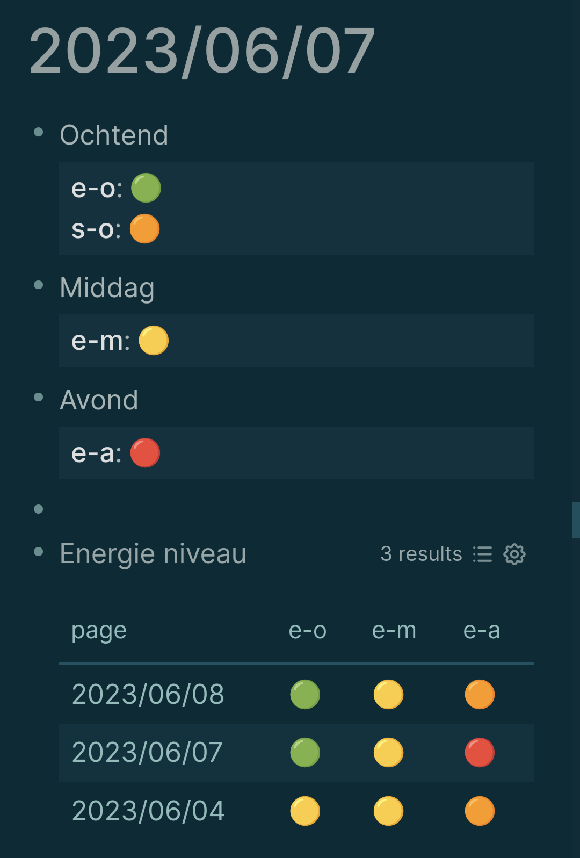Click the red e-a circle in 2023/06/07 row
The image size is (580, 858).
coord(480,753)
